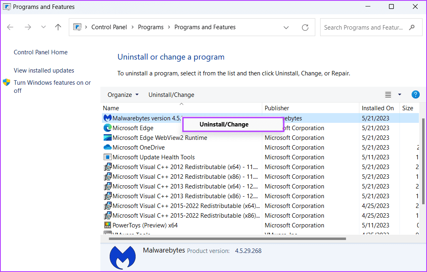Image resolution: width=427 pixels, height=272 pixels.
Task: Choose Uninstall/Change in the context menu
Action: pyautogui.click(x=234, y=124)
